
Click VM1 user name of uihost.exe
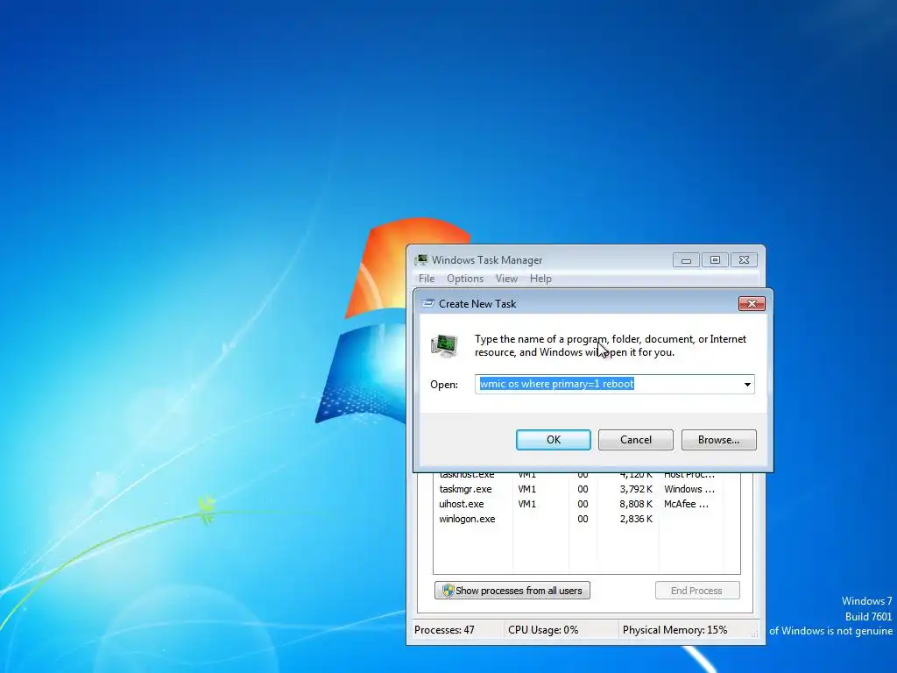(x=526, y=504)
